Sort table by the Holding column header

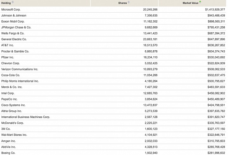click(x=6, y=3)
